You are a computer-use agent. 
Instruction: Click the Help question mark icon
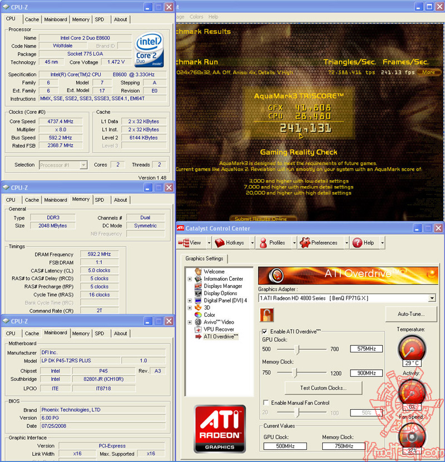(x=357, y=243)
